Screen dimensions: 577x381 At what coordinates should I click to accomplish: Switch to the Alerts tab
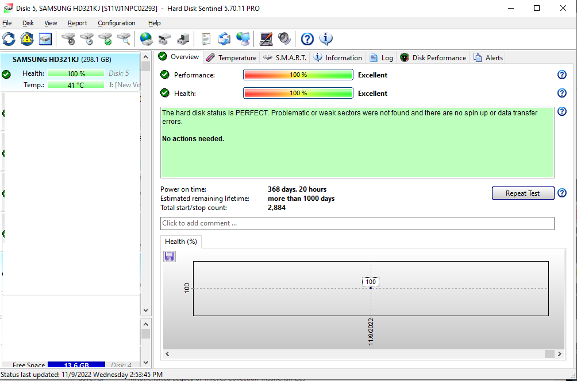click(x=488, y=58)
